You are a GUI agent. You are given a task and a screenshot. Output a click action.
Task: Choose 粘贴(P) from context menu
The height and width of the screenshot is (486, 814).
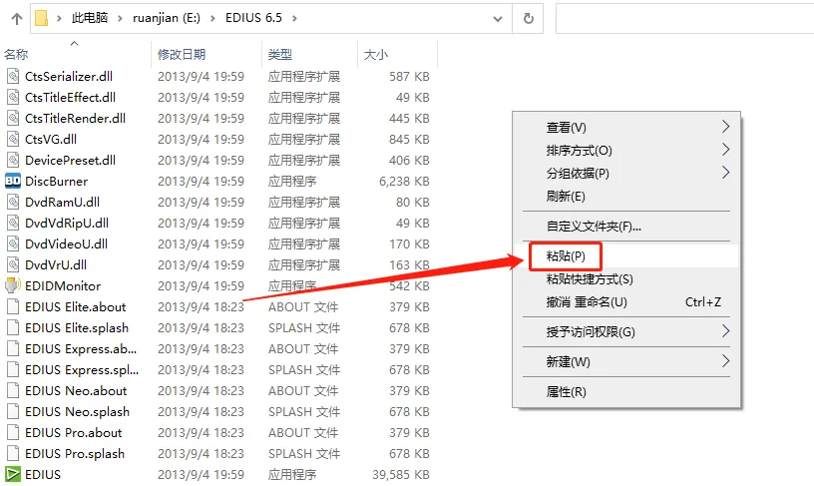pyautogui.click(x=626, y=256)
